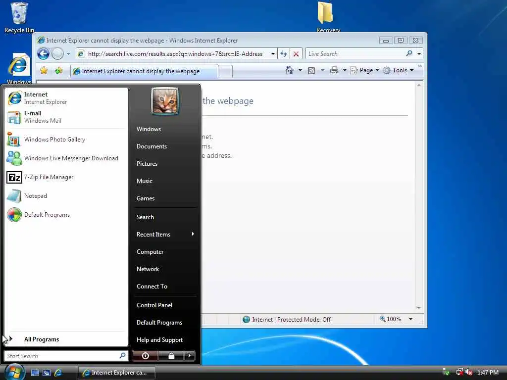The width and height of the screenshot is (507, 380).
Task: Click the safely remove hardware tray icon
Action: [446, 372]
